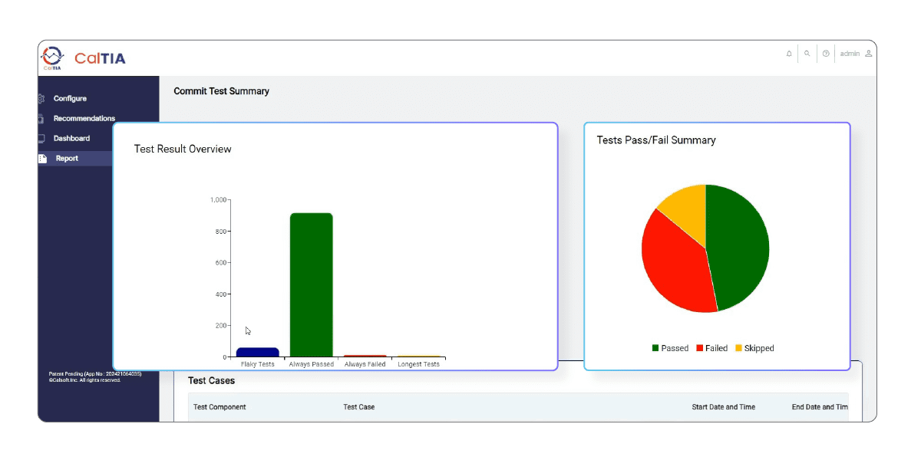Viewport: 921px width, 460px height.
Task: Click the Recommendations sidebar icon
Action: 41,119
